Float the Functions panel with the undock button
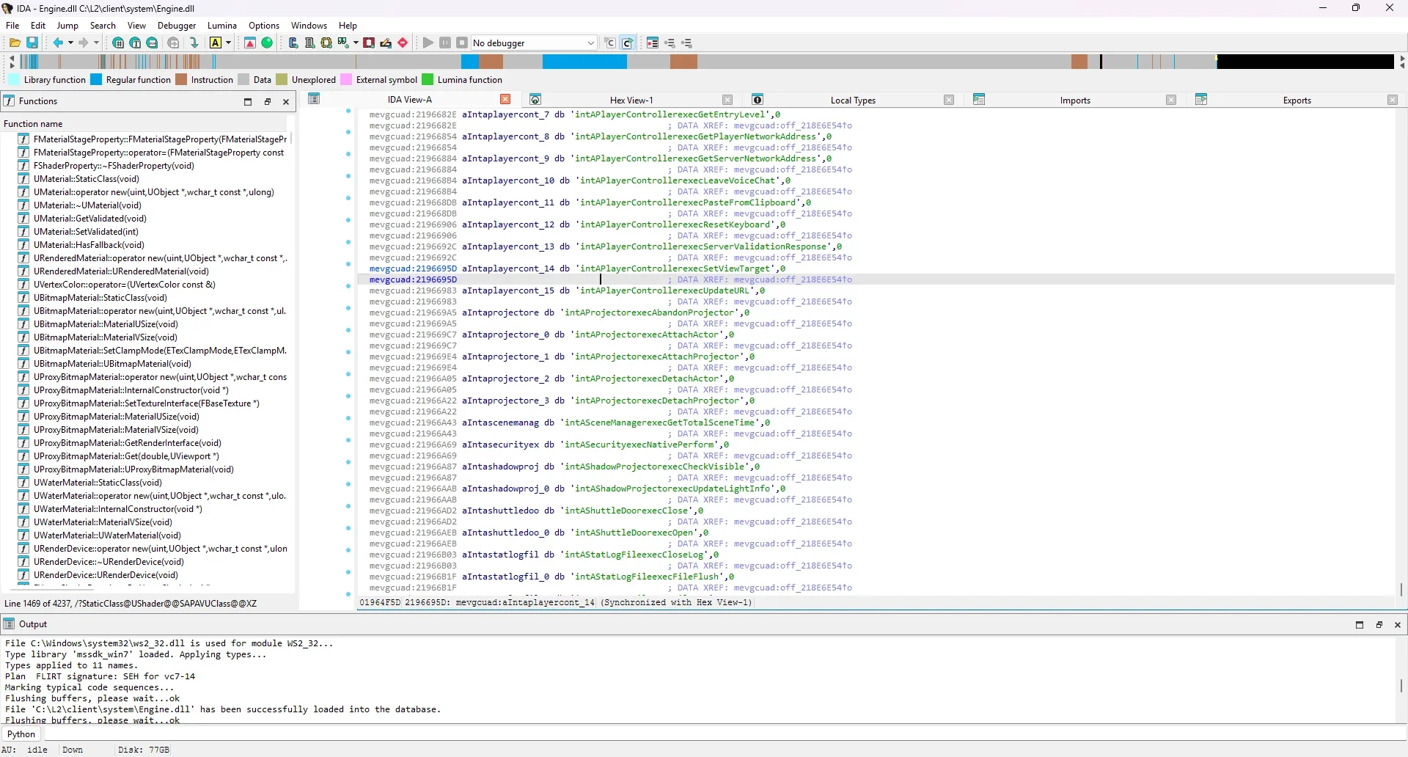This screenshot has height=757, width=1408. coord(267,102)
